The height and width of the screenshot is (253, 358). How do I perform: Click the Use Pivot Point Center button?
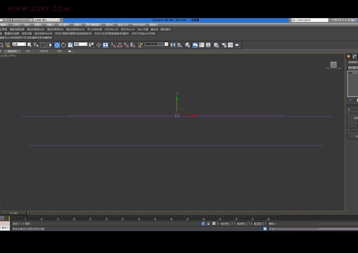[x=91, y=45]
